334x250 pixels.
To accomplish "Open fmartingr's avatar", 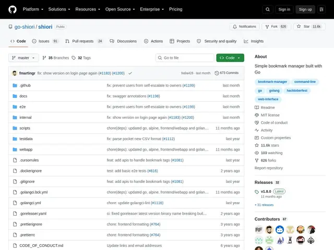I will coord(15,73).
